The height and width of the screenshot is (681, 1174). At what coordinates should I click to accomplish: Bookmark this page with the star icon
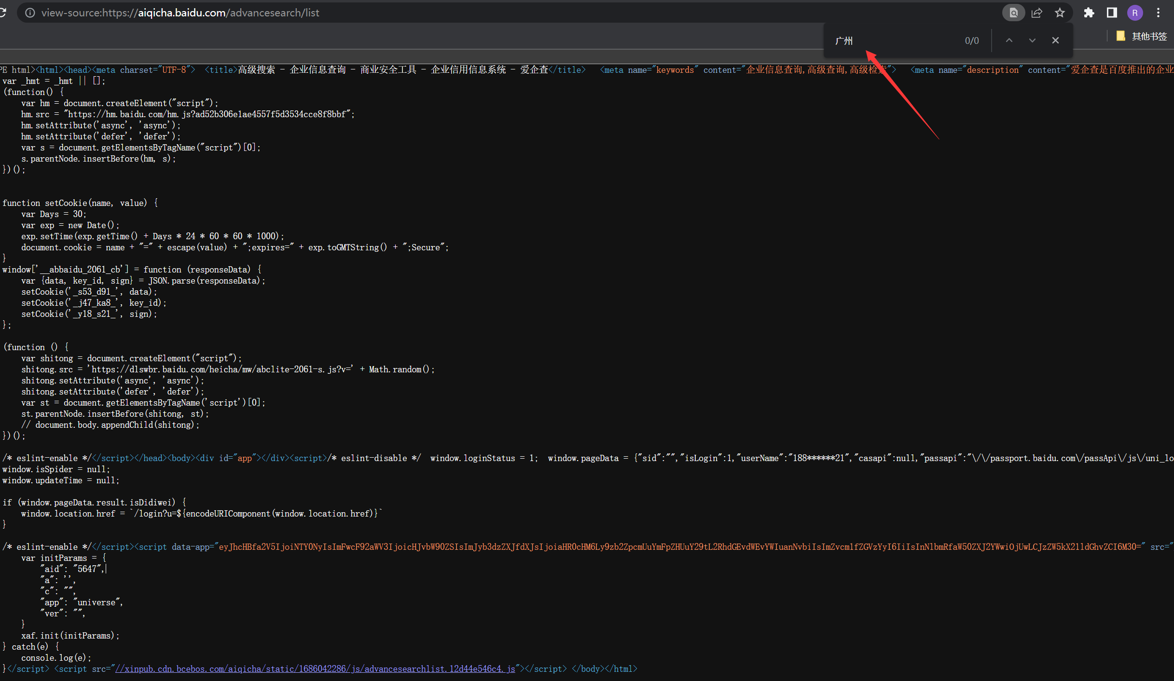pos(1060,13)
